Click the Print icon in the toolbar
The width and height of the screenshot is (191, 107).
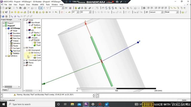[25, 8]
